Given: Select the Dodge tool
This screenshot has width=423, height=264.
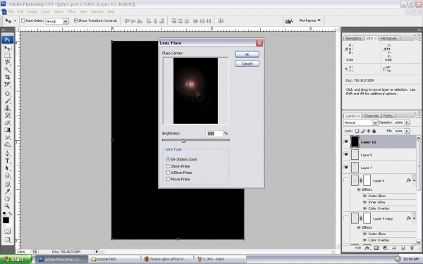Looking at the screenshot, I should (x=7, y=144).
